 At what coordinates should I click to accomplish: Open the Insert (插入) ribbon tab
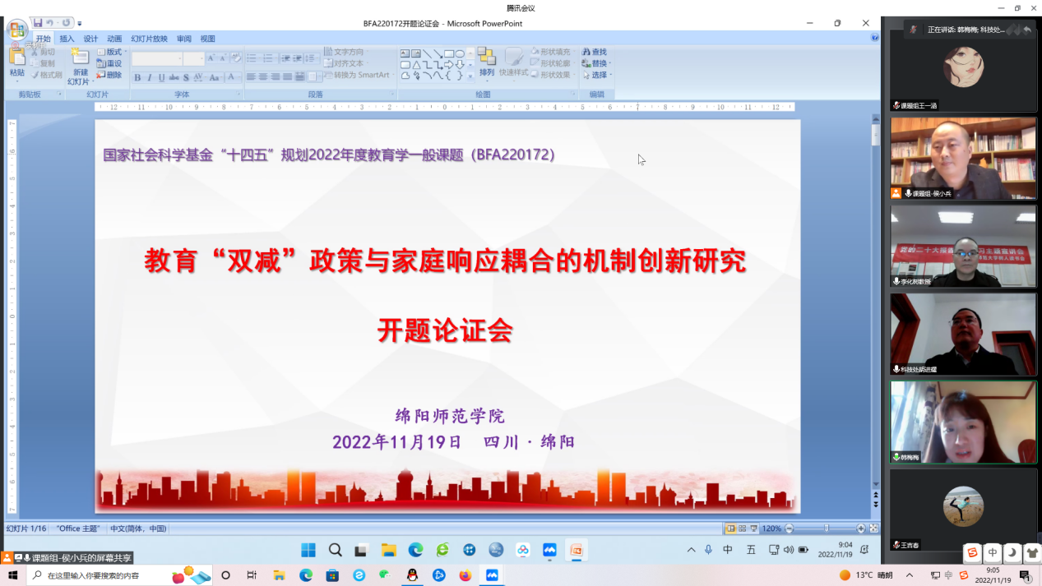[x=67, y=39]
